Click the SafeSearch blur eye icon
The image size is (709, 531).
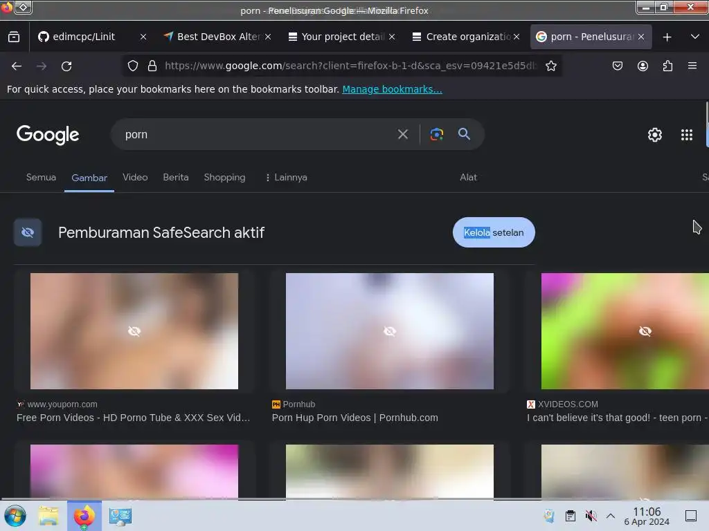28,232
